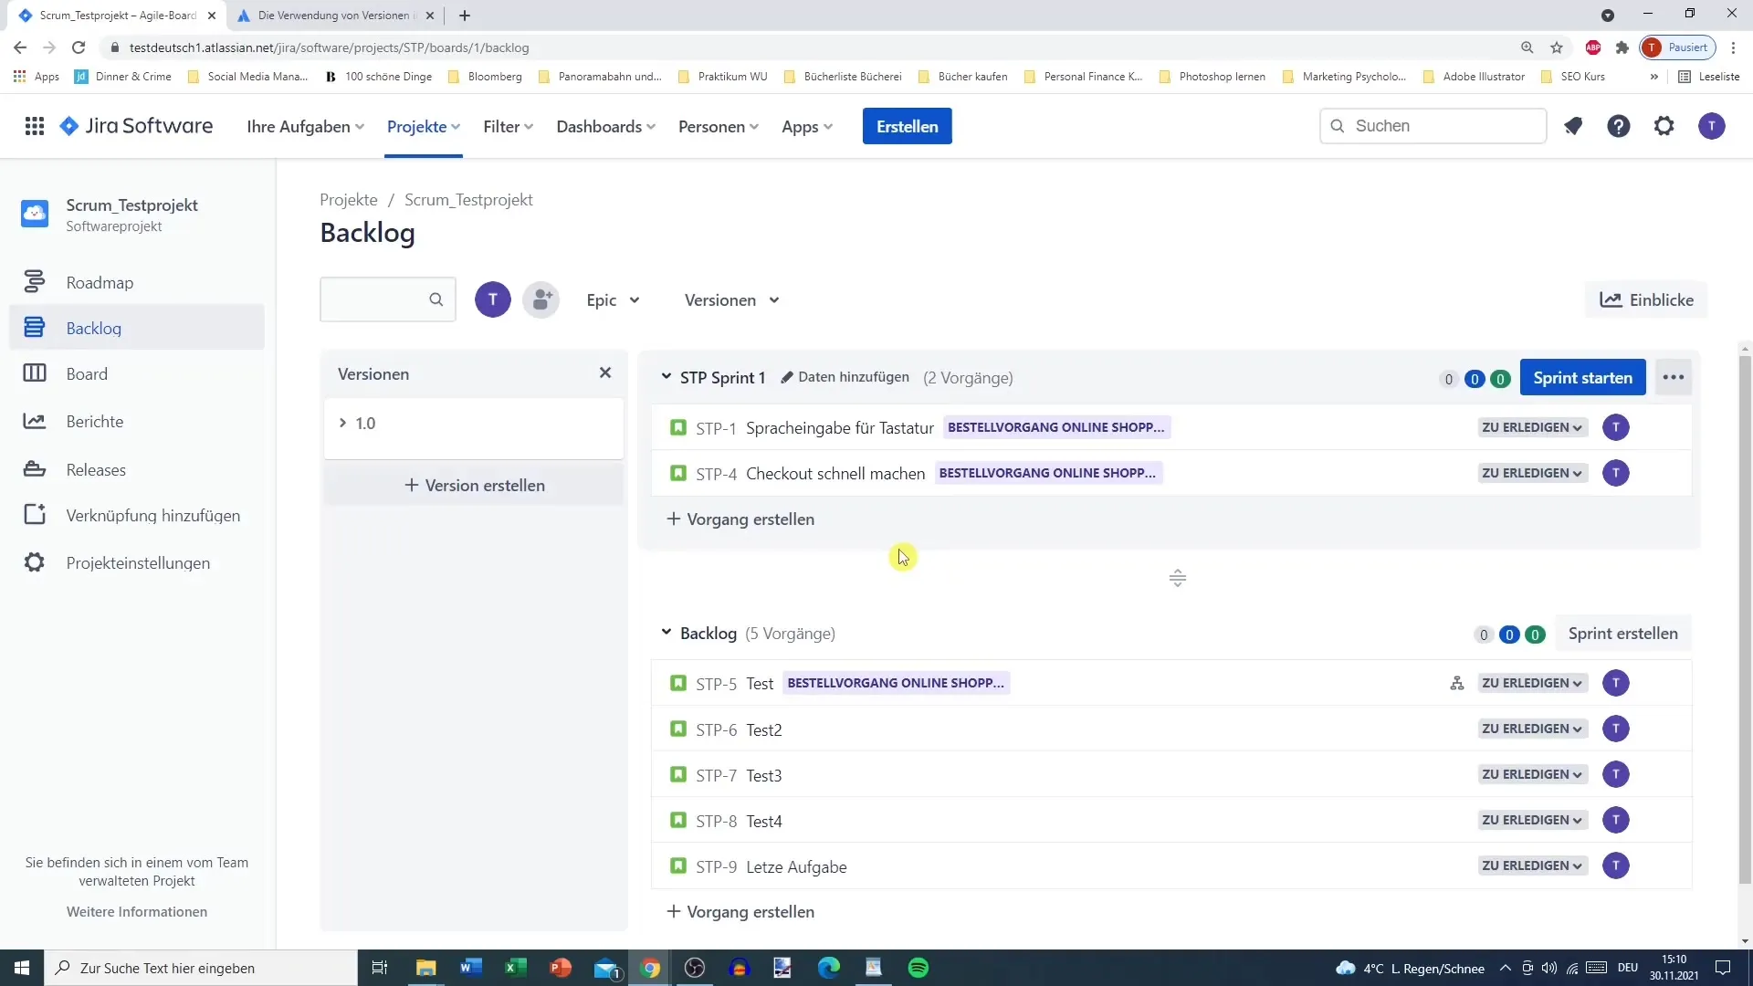1753x986 pixels.
Task: Expand version 1.0 in Versionen panel
Action: click(342, 423)
